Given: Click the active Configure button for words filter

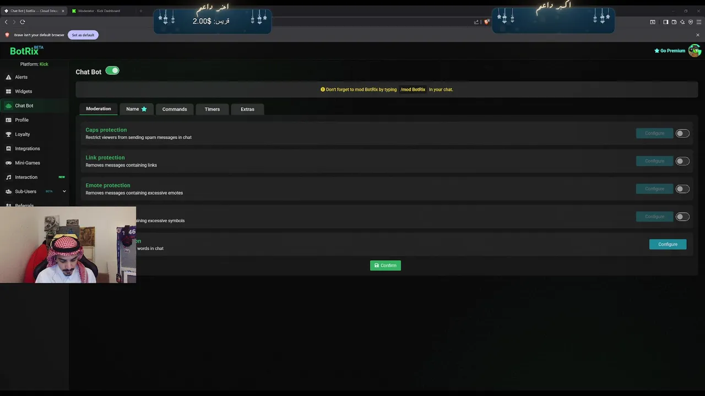Looking at the screenshot, I should 668,244.
